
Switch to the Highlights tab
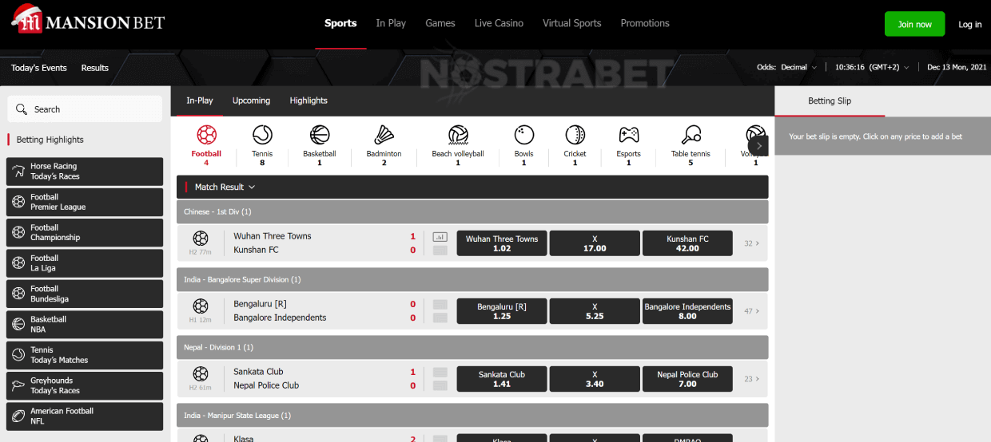tap(308, 101)
